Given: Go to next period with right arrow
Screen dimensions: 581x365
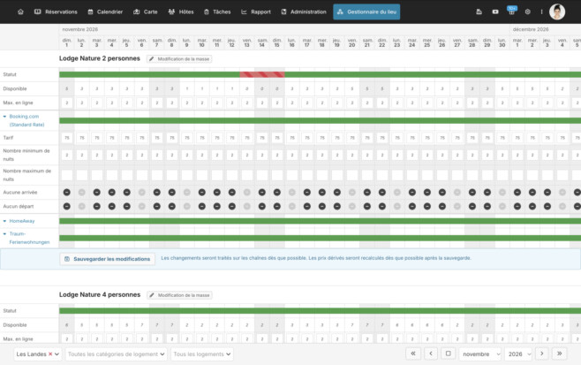Looking at the screenshot, I should [542, 354].
